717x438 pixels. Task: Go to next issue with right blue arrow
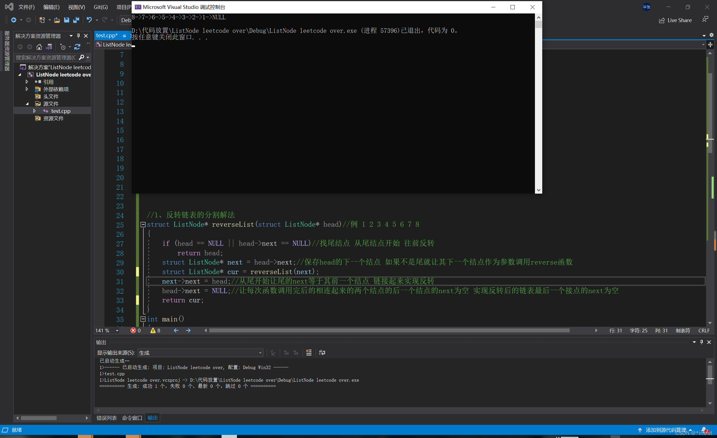[x=188, y=331]
